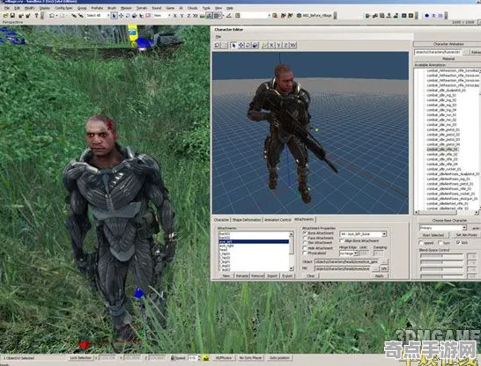The width and height of the screenshot is (481, 366).
Task: Click the Open file icon in main toolbar
Action: click(x=6, y=15)
